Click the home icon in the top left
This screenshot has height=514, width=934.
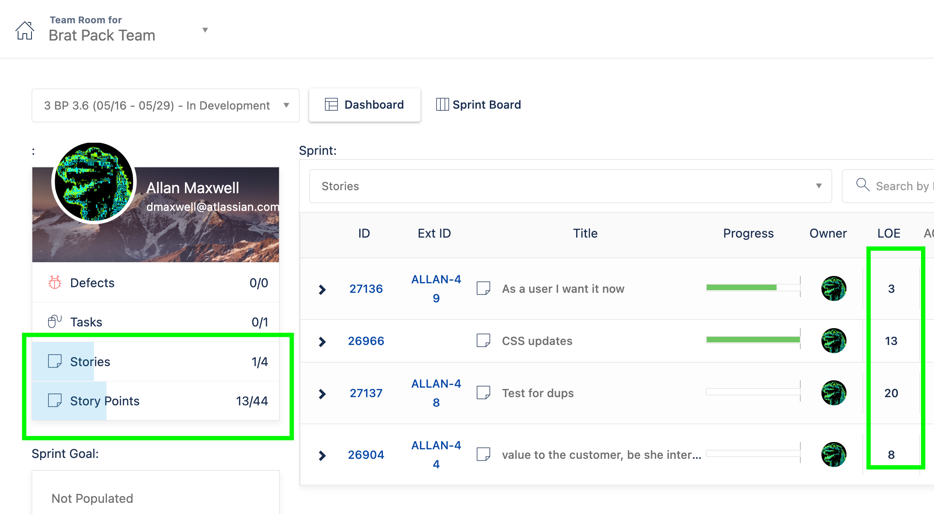pyautogui.click(x=25, y=29)
